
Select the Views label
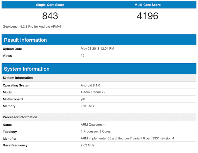(7, 56)
